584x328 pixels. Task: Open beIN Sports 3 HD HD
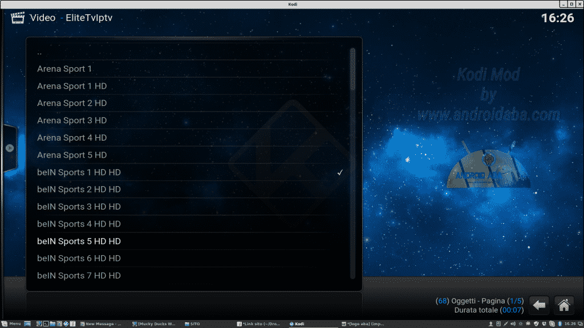188,207
